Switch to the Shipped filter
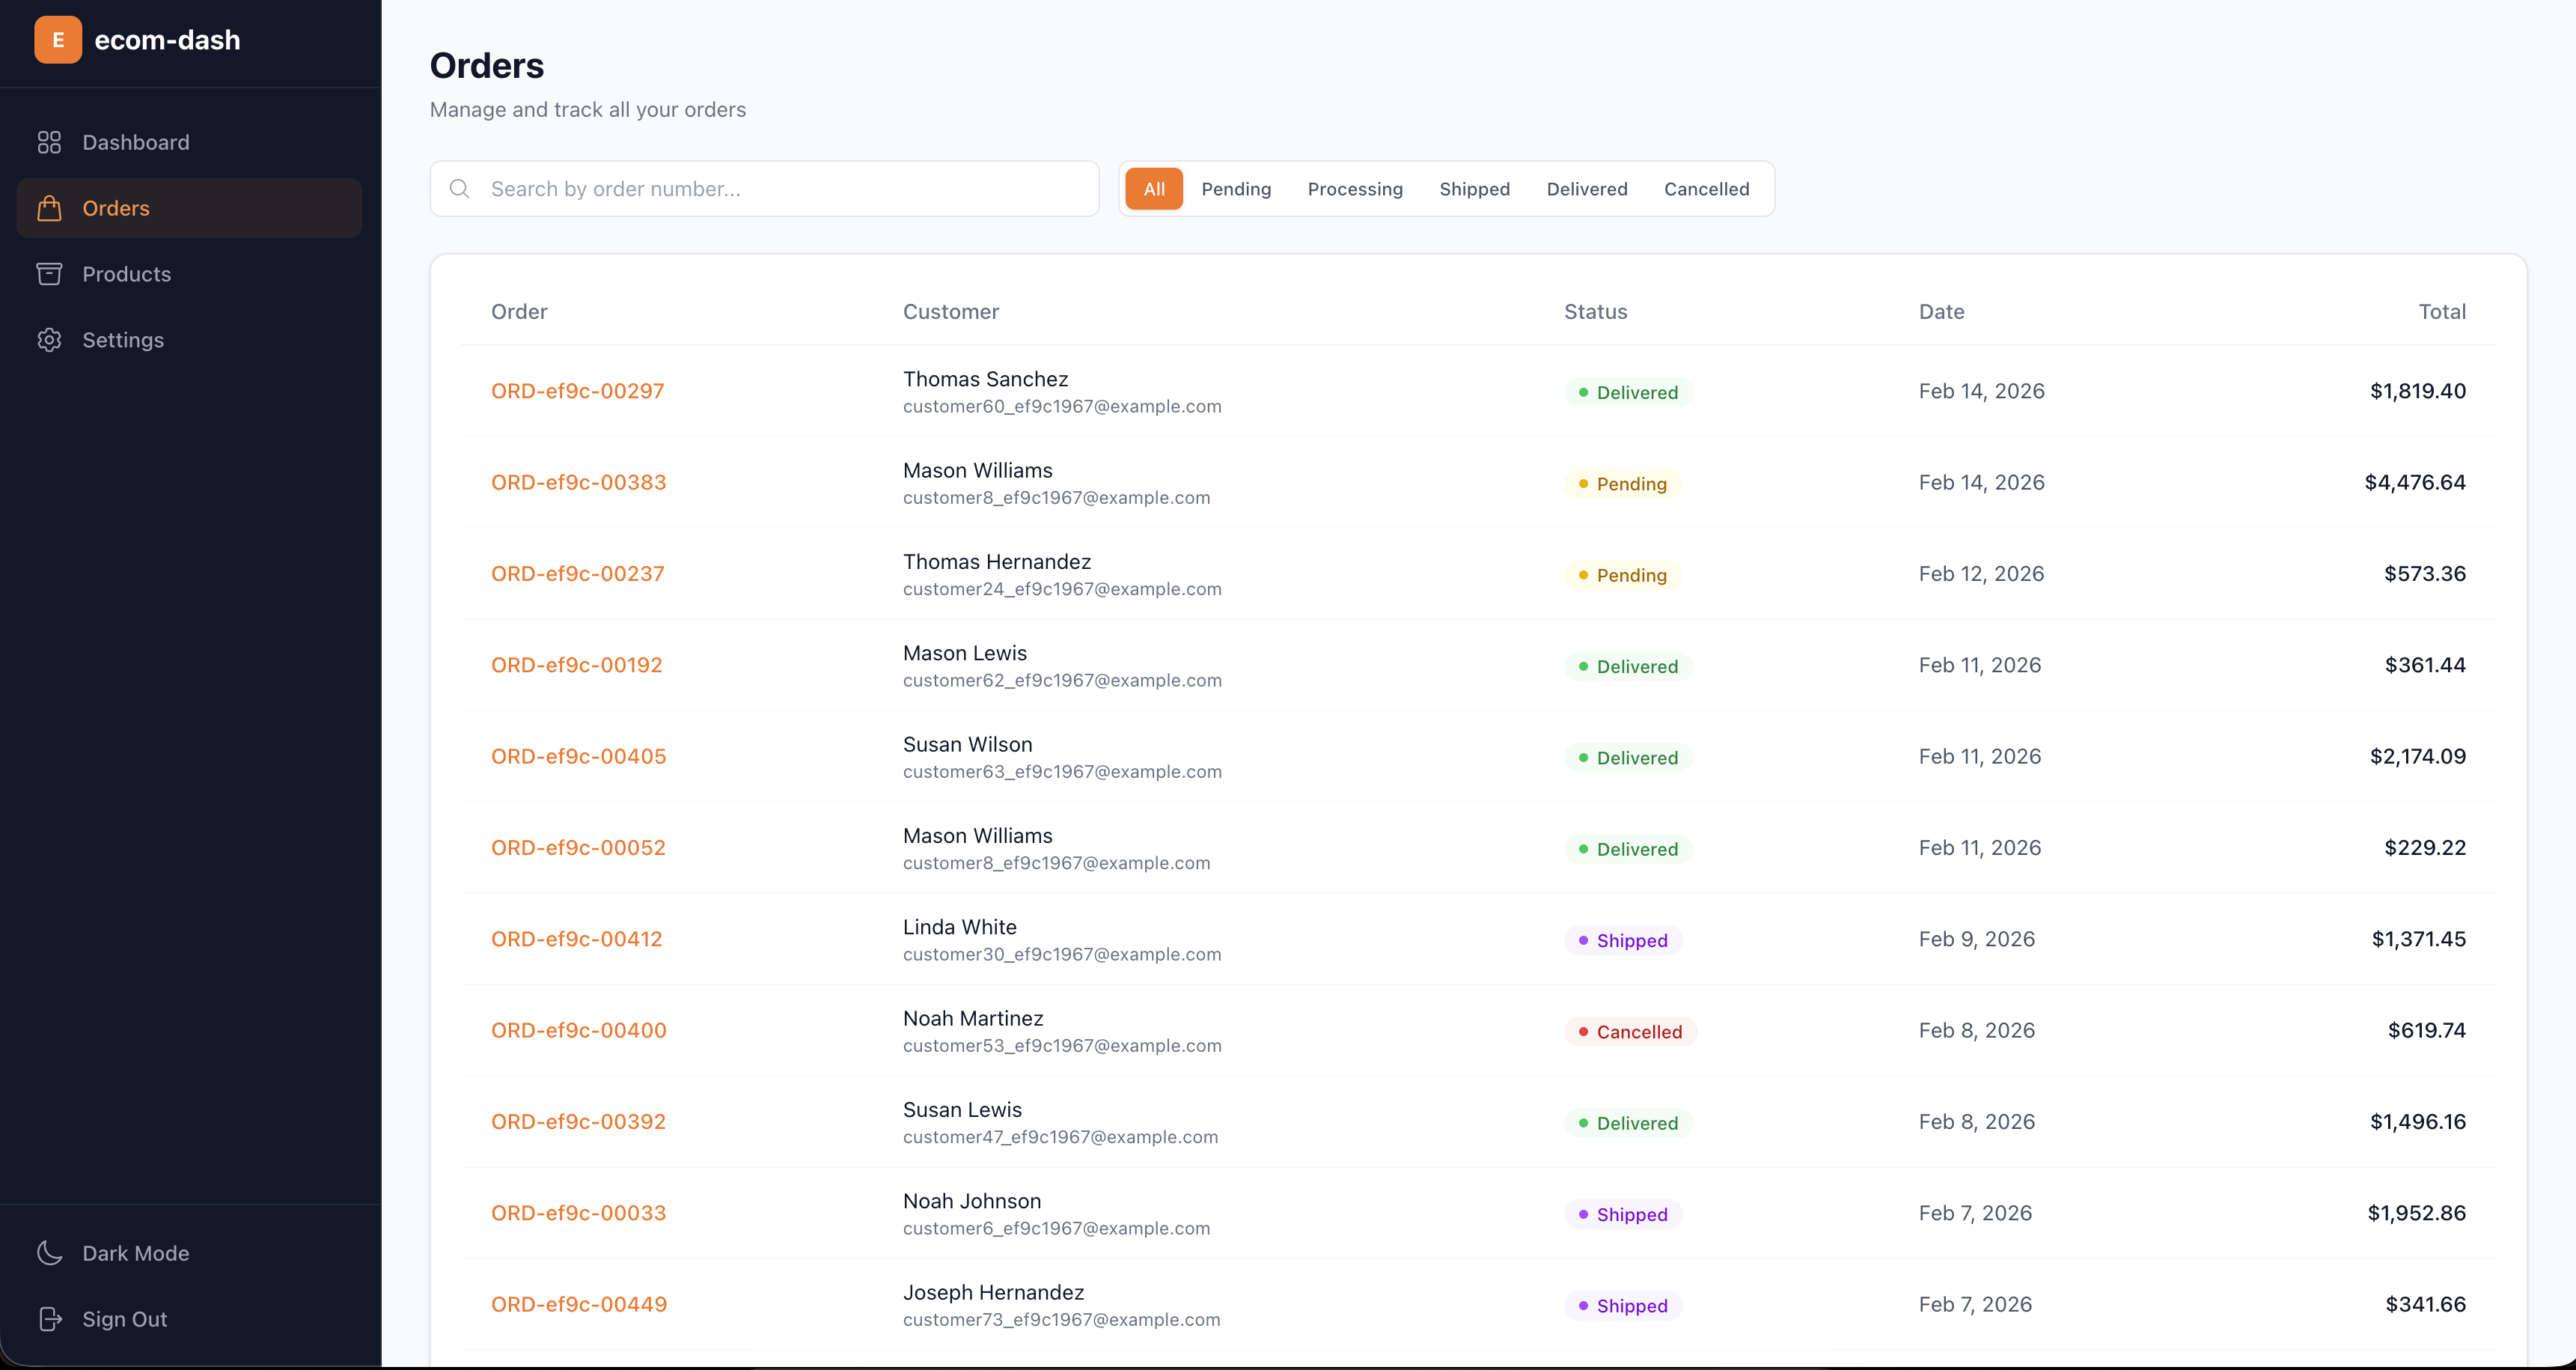2576x1370 pixels. (1474, 189)
